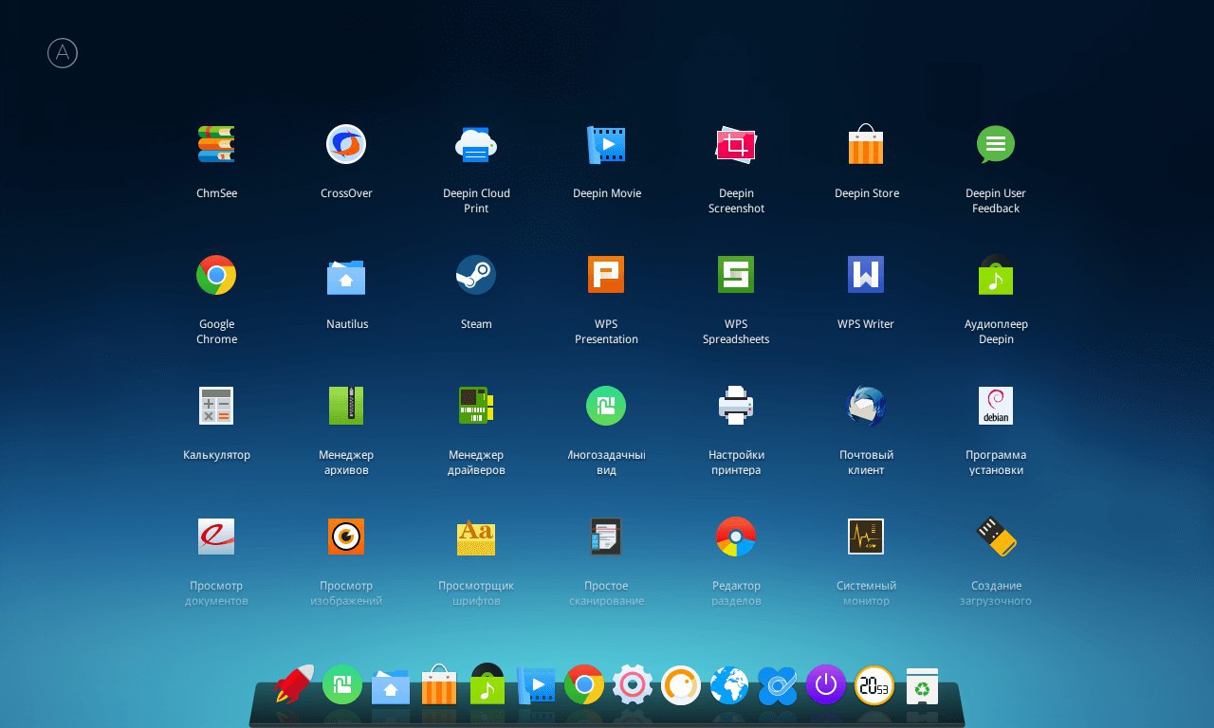
Task: Open music player from the dock
Action: [487, 684]
